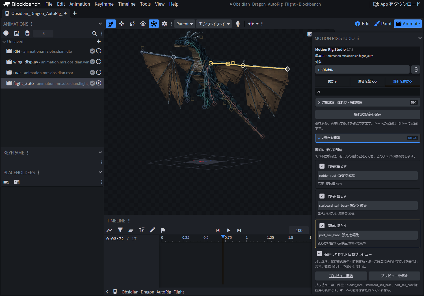Click the プレビュー開始 button

pyautogui.click(x=341, y=276)
